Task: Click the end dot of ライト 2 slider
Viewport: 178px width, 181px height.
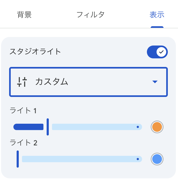Action: point(138,159)
